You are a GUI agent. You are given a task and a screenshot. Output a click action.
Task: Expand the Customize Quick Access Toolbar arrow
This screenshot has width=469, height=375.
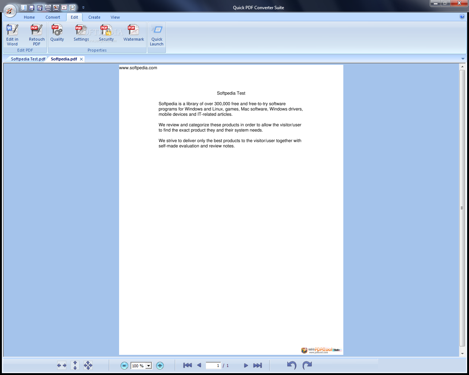coord(83,7)
